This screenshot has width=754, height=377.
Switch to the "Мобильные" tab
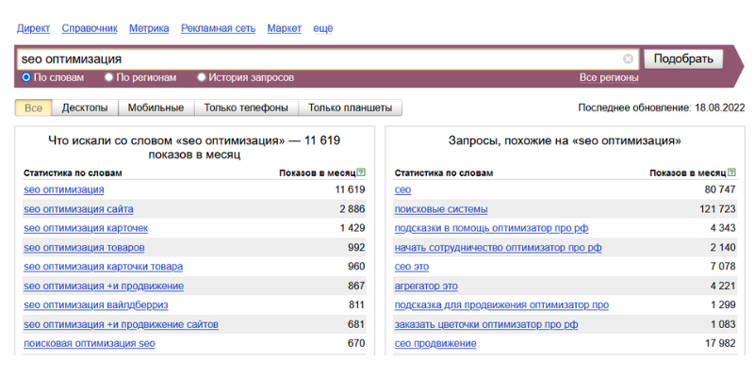click(156, 107)
